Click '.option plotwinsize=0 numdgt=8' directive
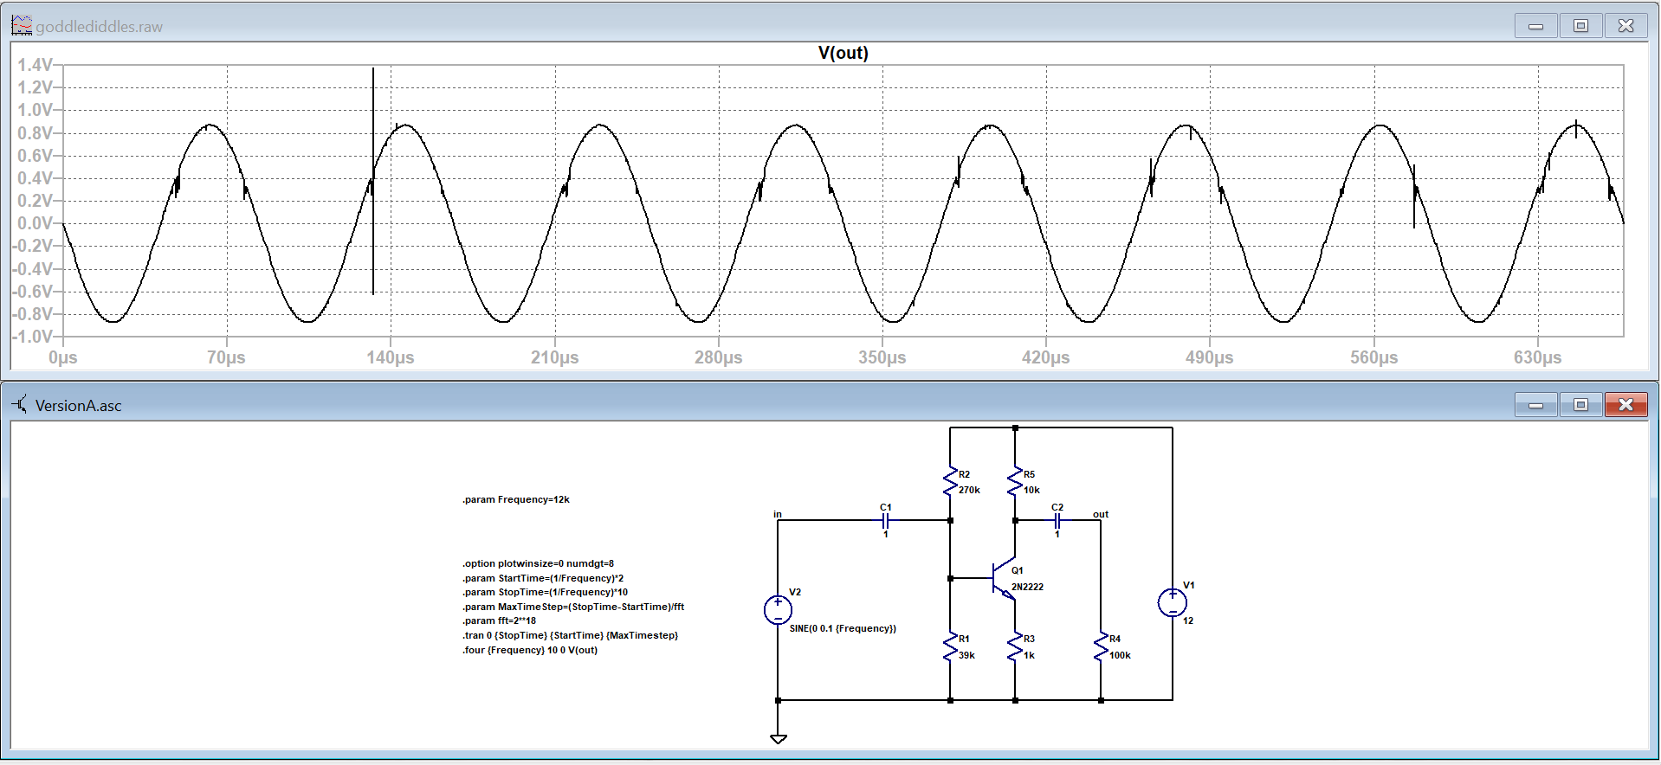Viewport: 1661px width, 765px height. pyautogui.click(x=538, y=563)
